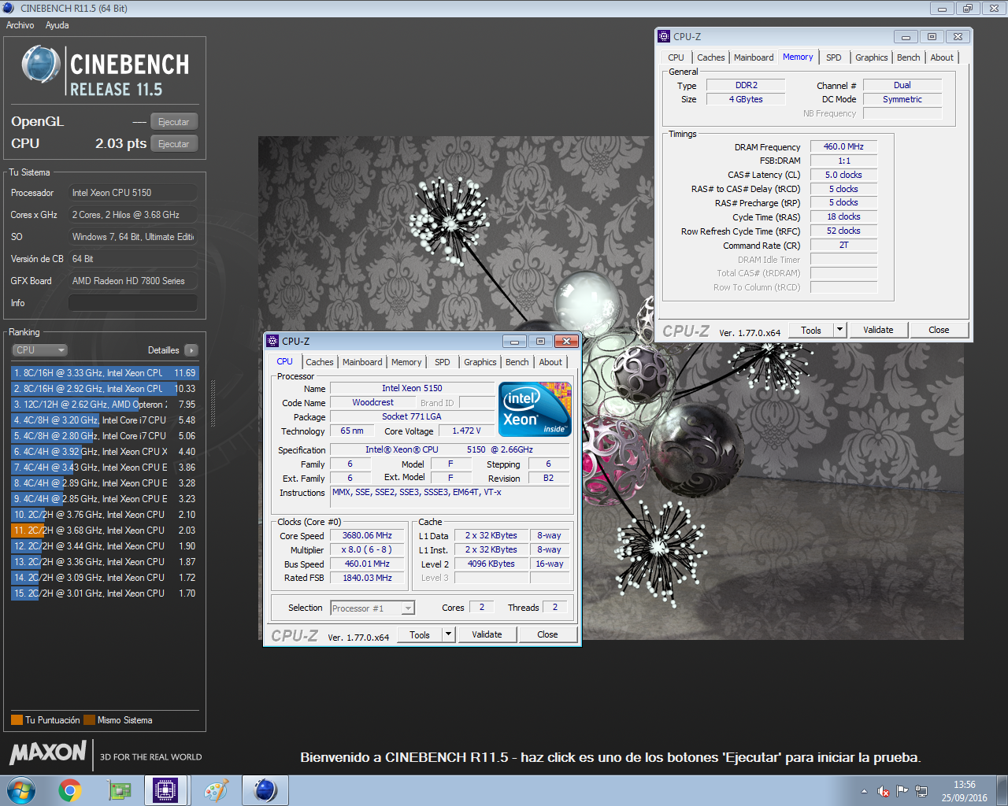Open the CPU ranking dropdown
This screenshot has height=806, width=1008.
39,350
